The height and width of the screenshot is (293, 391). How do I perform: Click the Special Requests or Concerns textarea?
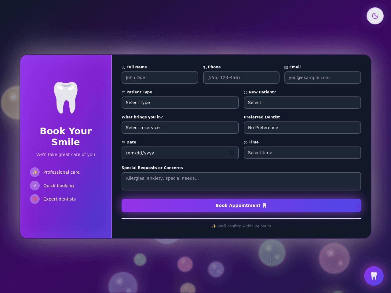click(x=241, y=181)
